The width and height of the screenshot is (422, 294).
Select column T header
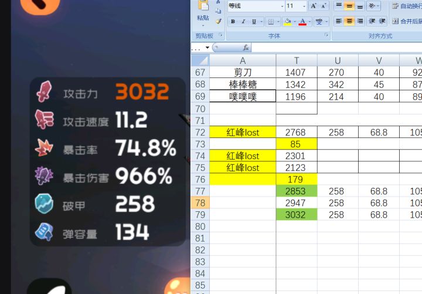coord(297,60)
